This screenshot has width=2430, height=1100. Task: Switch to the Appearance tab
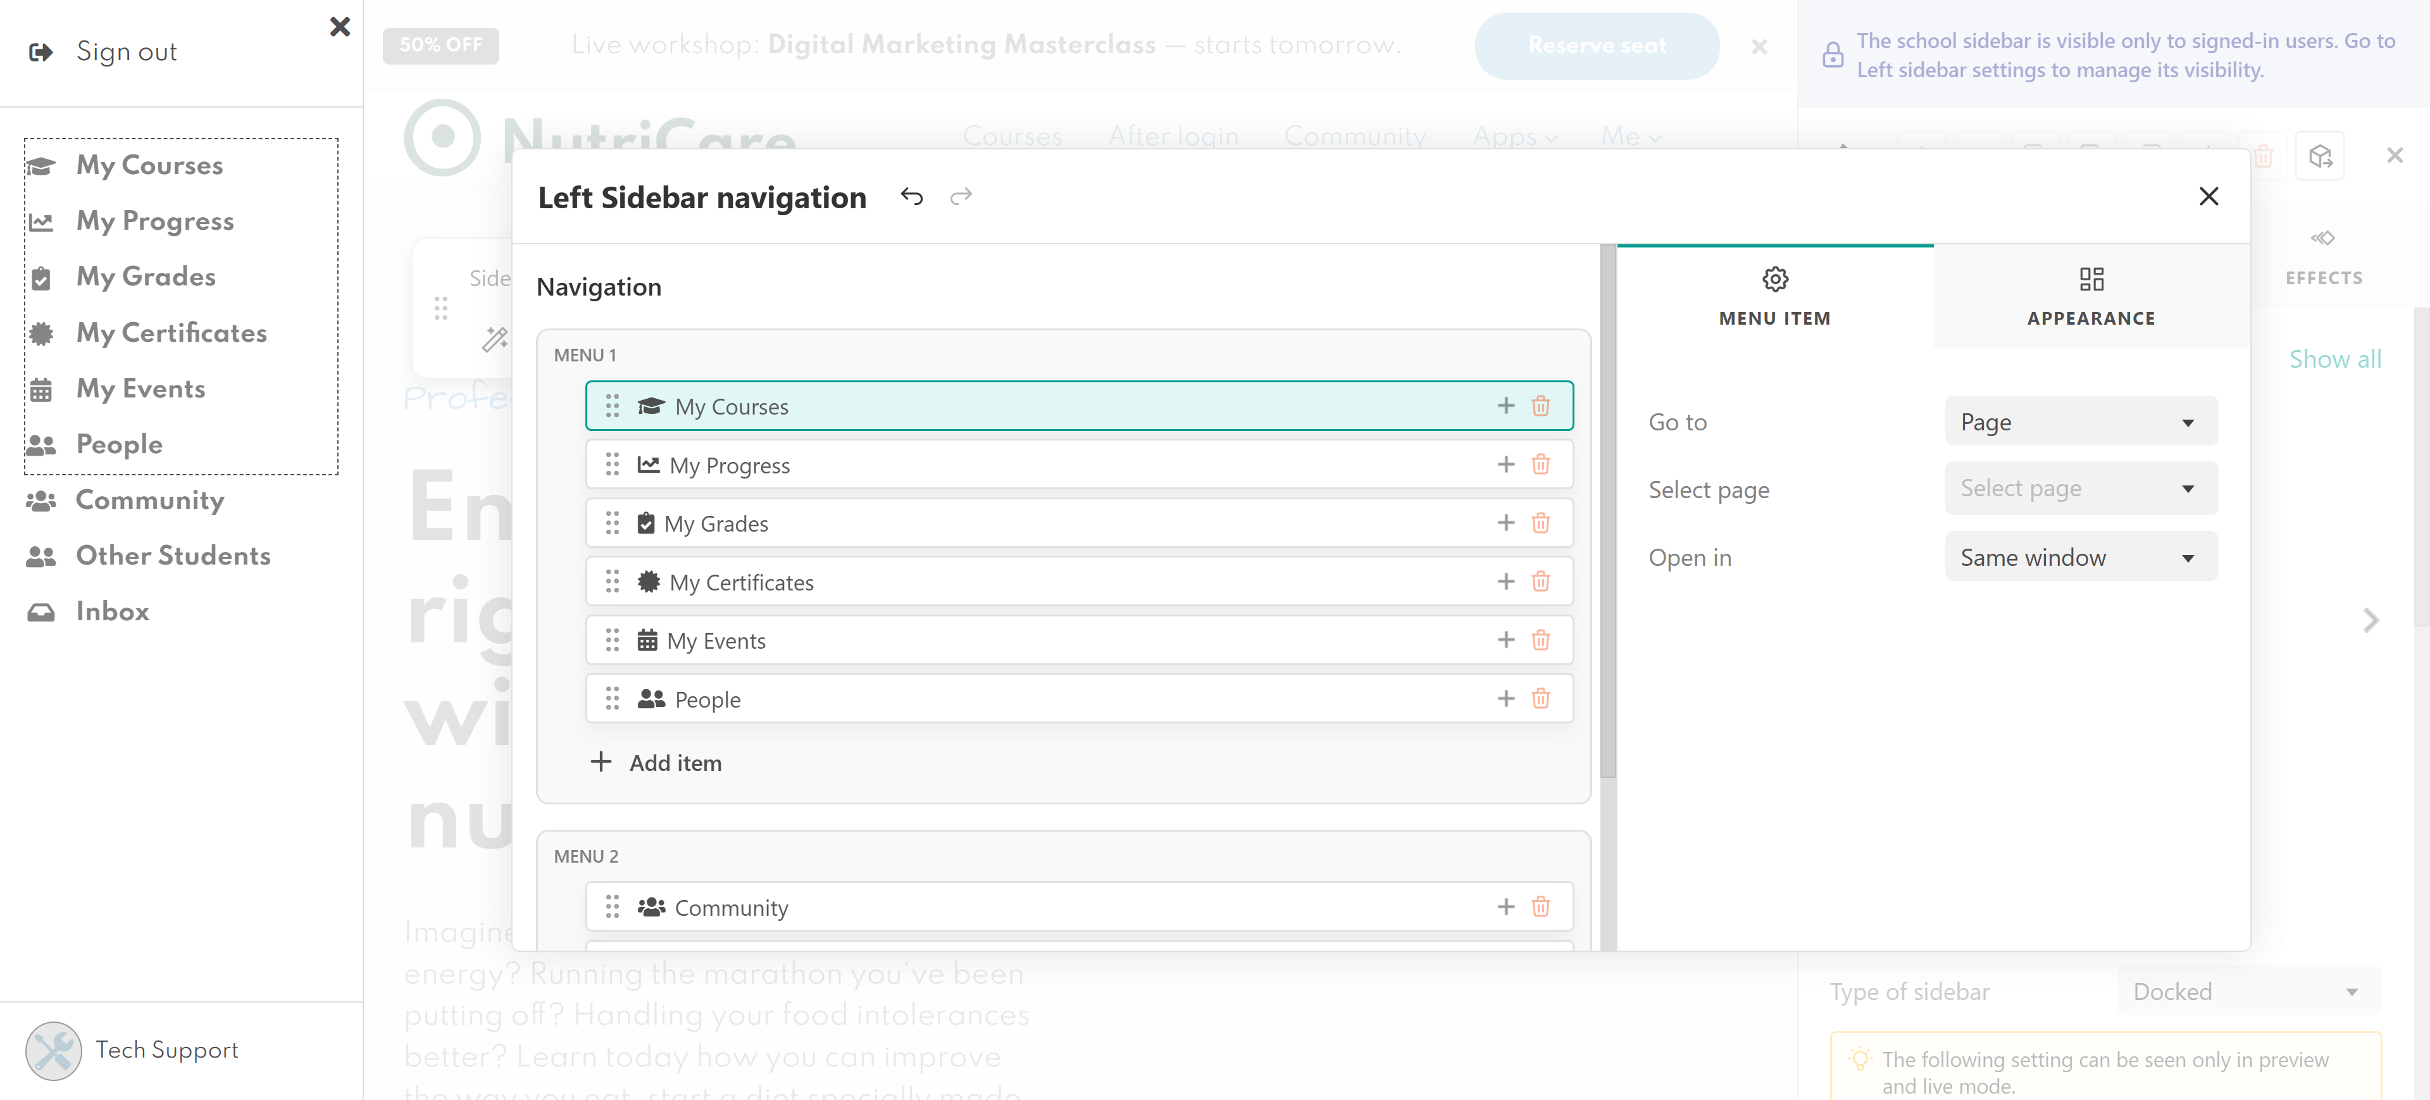[x=2091, y=296]
